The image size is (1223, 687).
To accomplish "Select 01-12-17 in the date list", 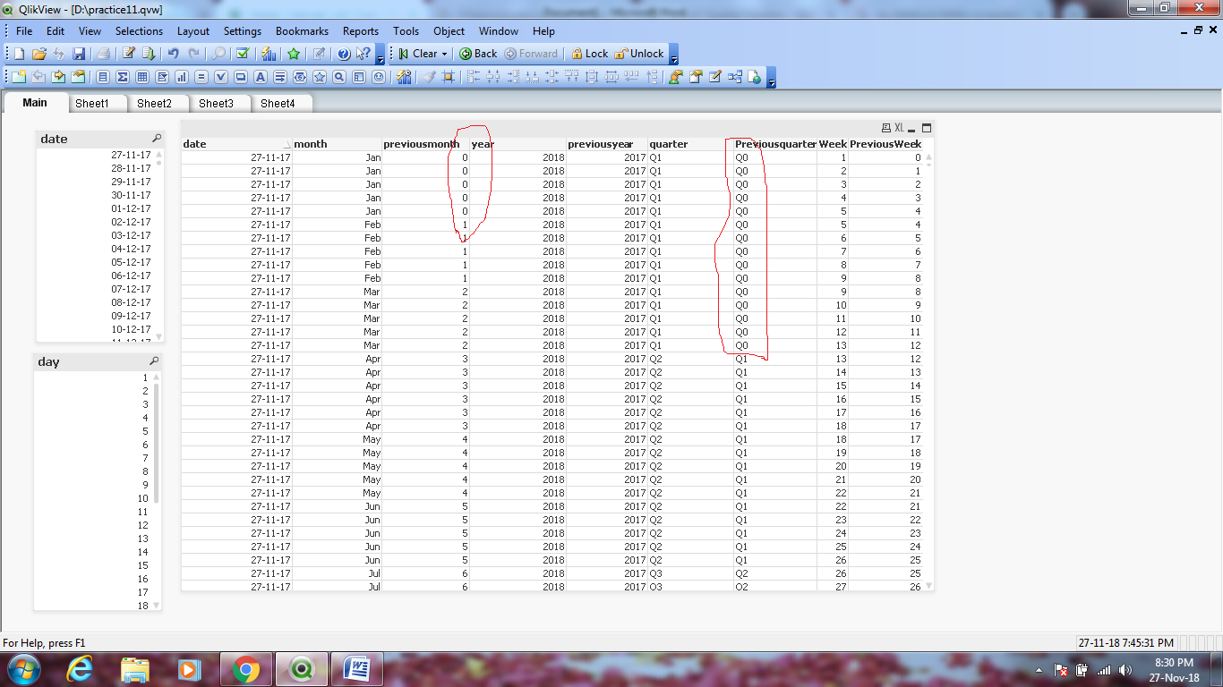I will (131, 208).
